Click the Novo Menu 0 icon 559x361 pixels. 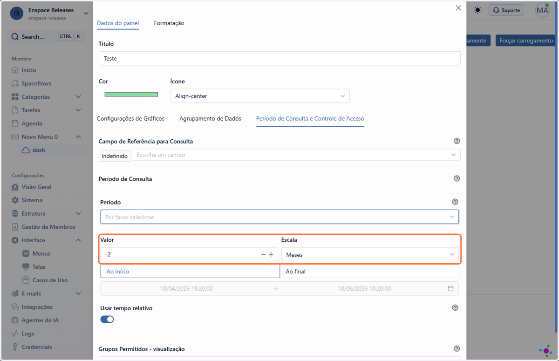[15, 137]
